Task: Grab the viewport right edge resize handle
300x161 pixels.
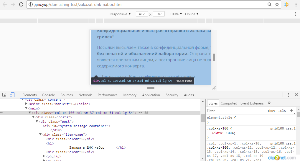Action: [214, 57]
